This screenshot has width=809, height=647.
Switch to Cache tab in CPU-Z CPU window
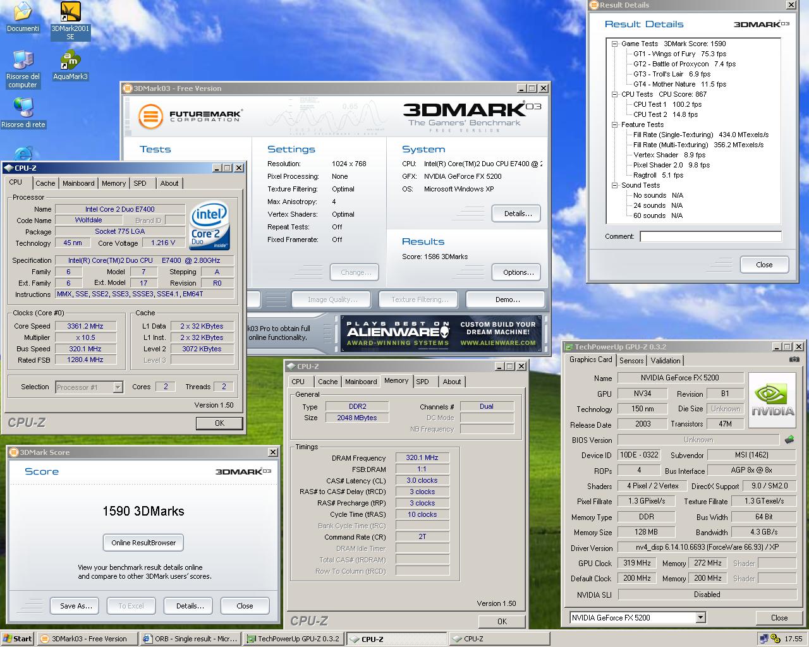[x=45, y=183]
